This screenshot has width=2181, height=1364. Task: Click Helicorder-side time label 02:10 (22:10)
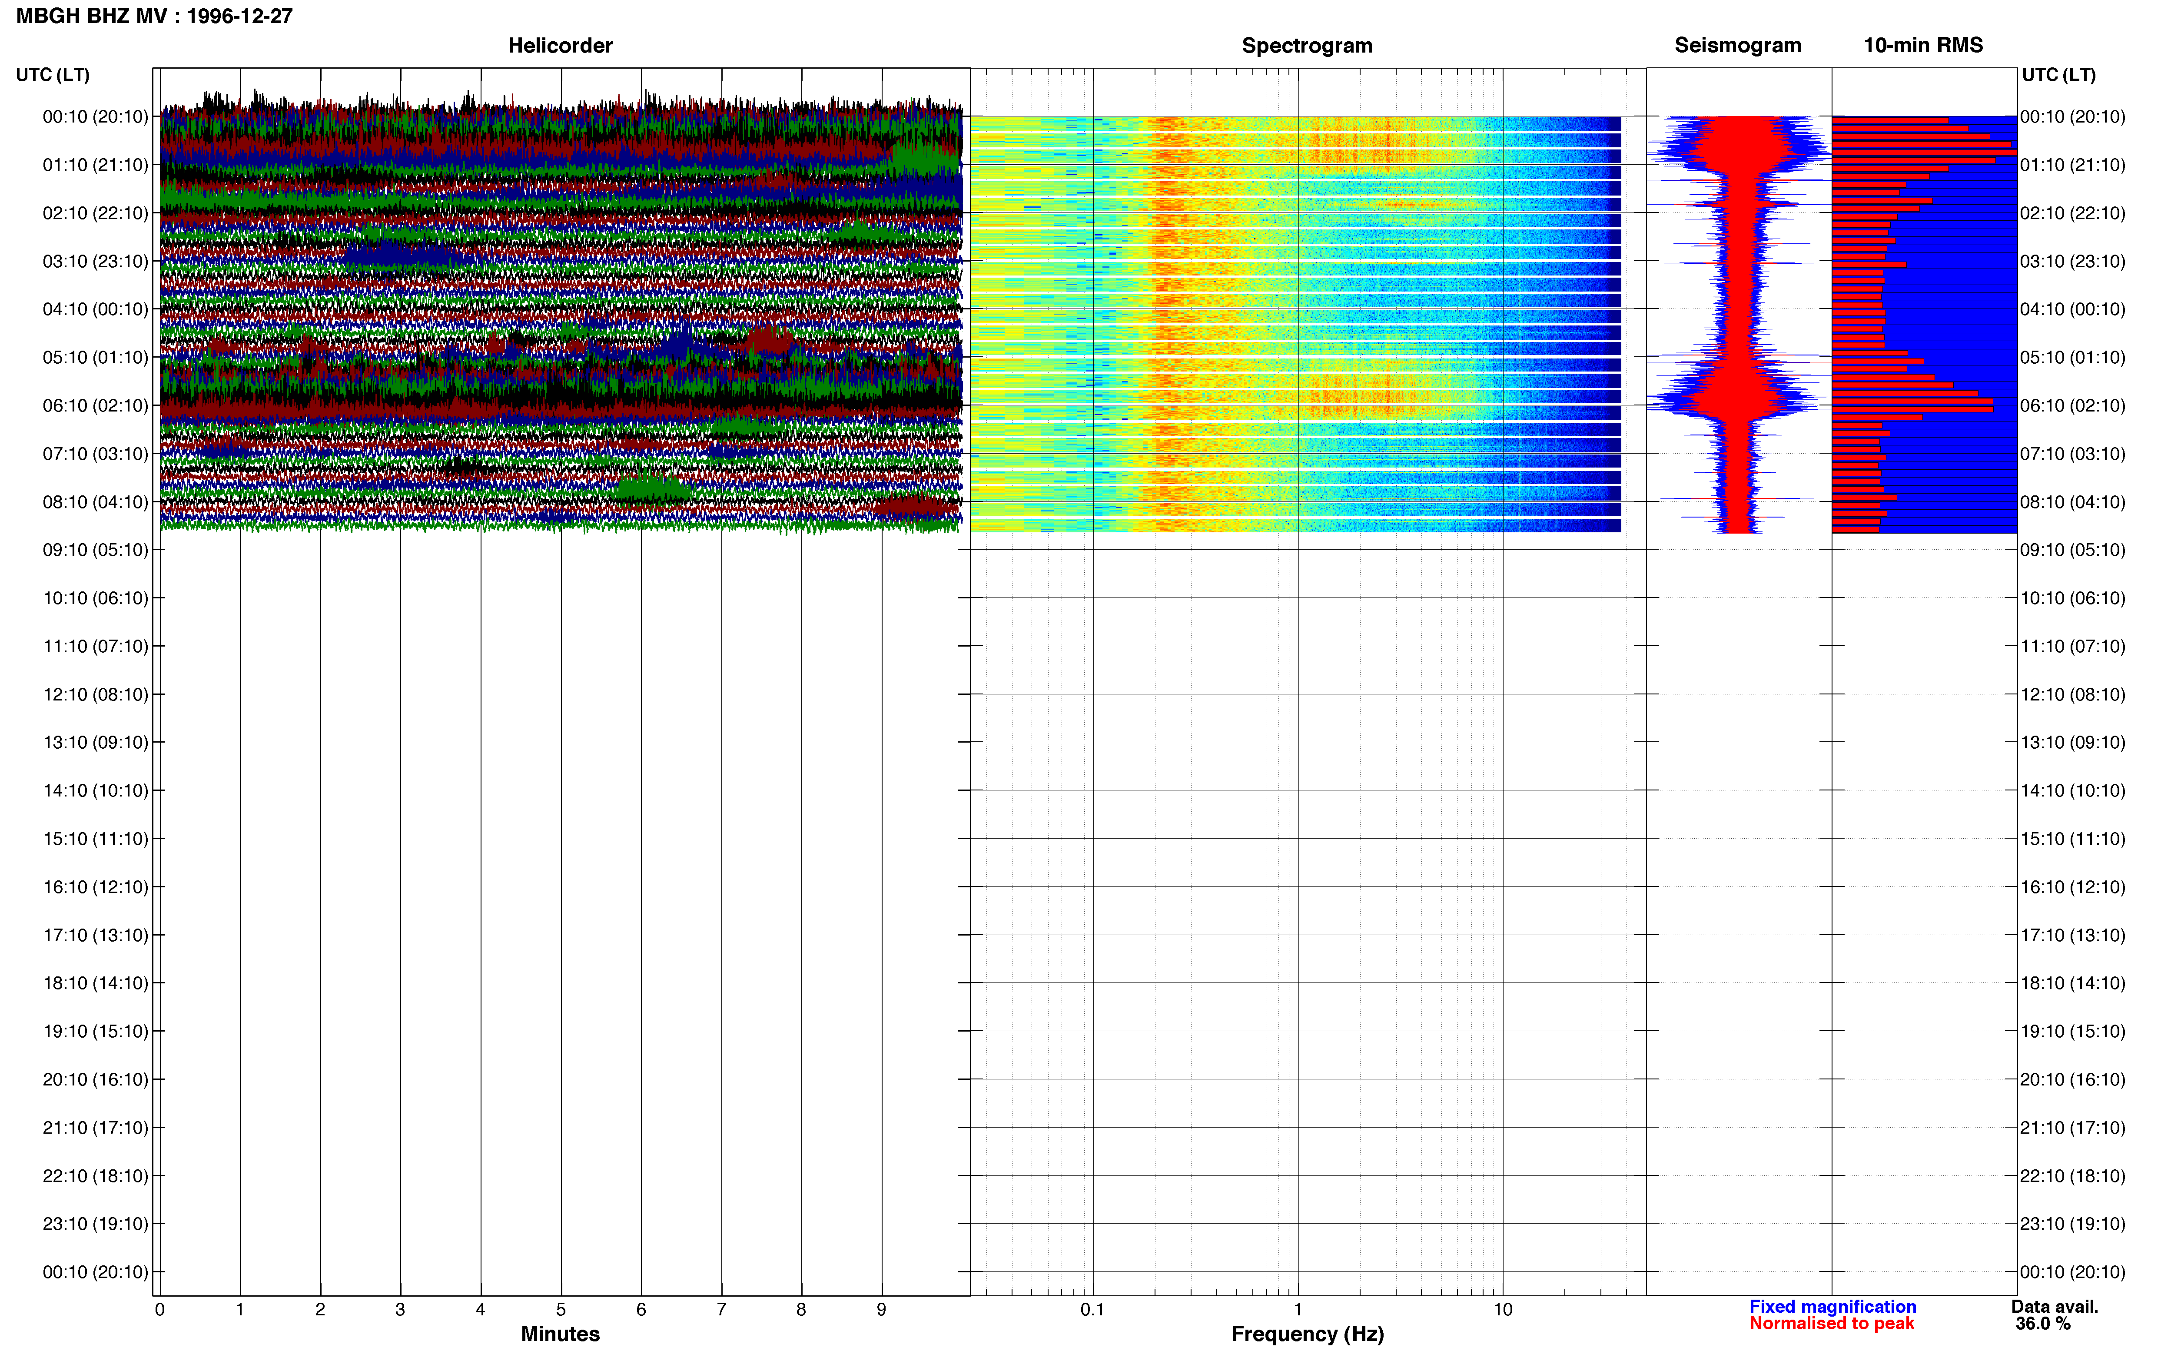point(96,213)
